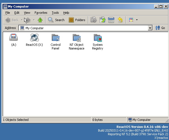Click the Forward arrow button
Viewport: 169px width, 140px height.
[28, 20]
